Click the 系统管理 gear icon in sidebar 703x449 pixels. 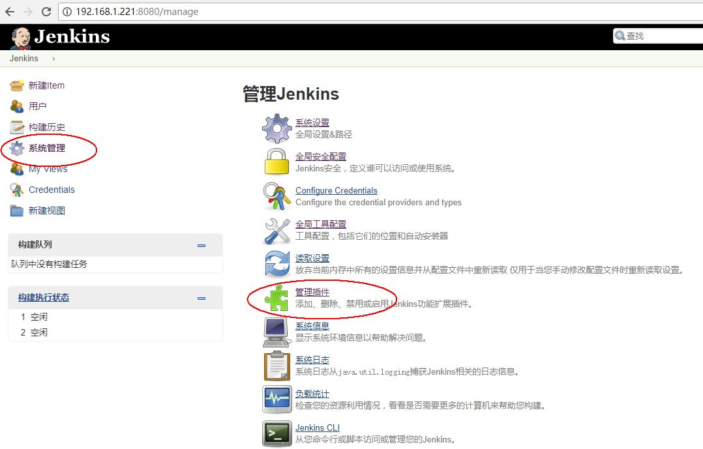(16, 148)
